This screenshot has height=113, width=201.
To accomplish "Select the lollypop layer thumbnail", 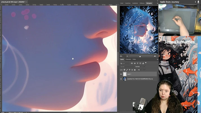I will [x=125, y=79].
